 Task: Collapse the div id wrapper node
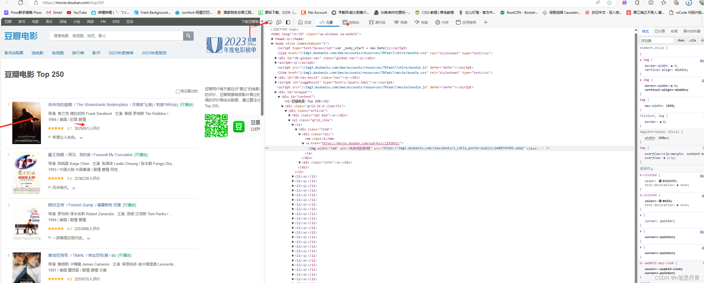click(276, 92)
